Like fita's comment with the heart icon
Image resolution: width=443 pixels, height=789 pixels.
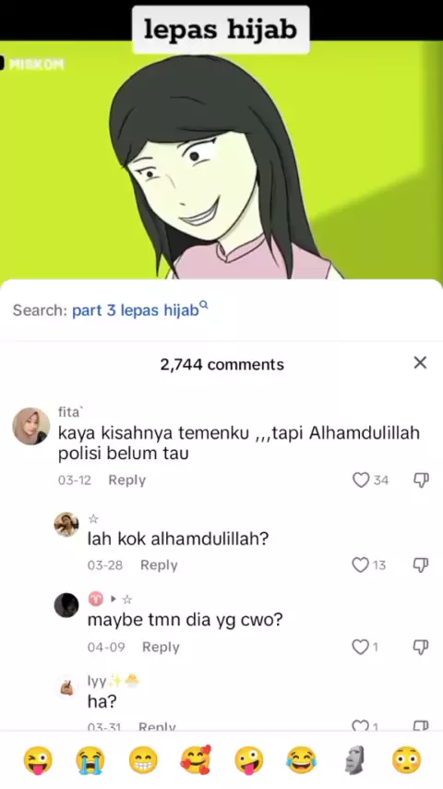point(361,480)
